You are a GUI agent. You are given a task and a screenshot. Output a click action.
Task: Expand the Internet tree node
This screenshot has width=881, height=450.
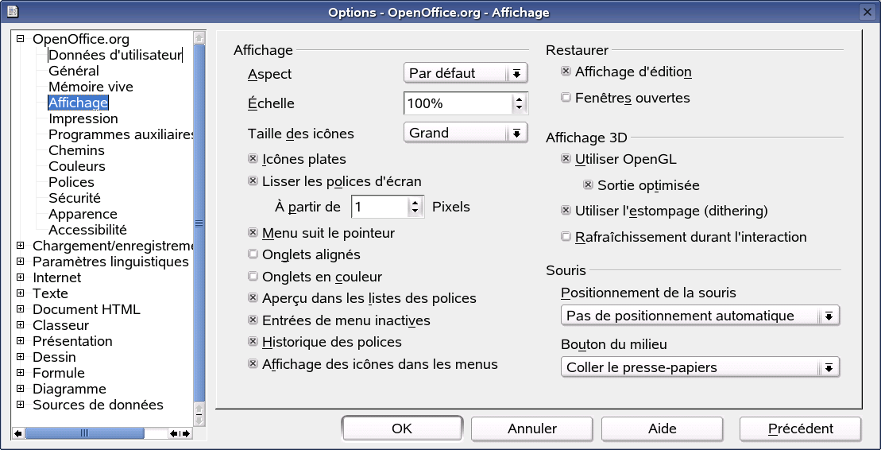click(20, 277)
